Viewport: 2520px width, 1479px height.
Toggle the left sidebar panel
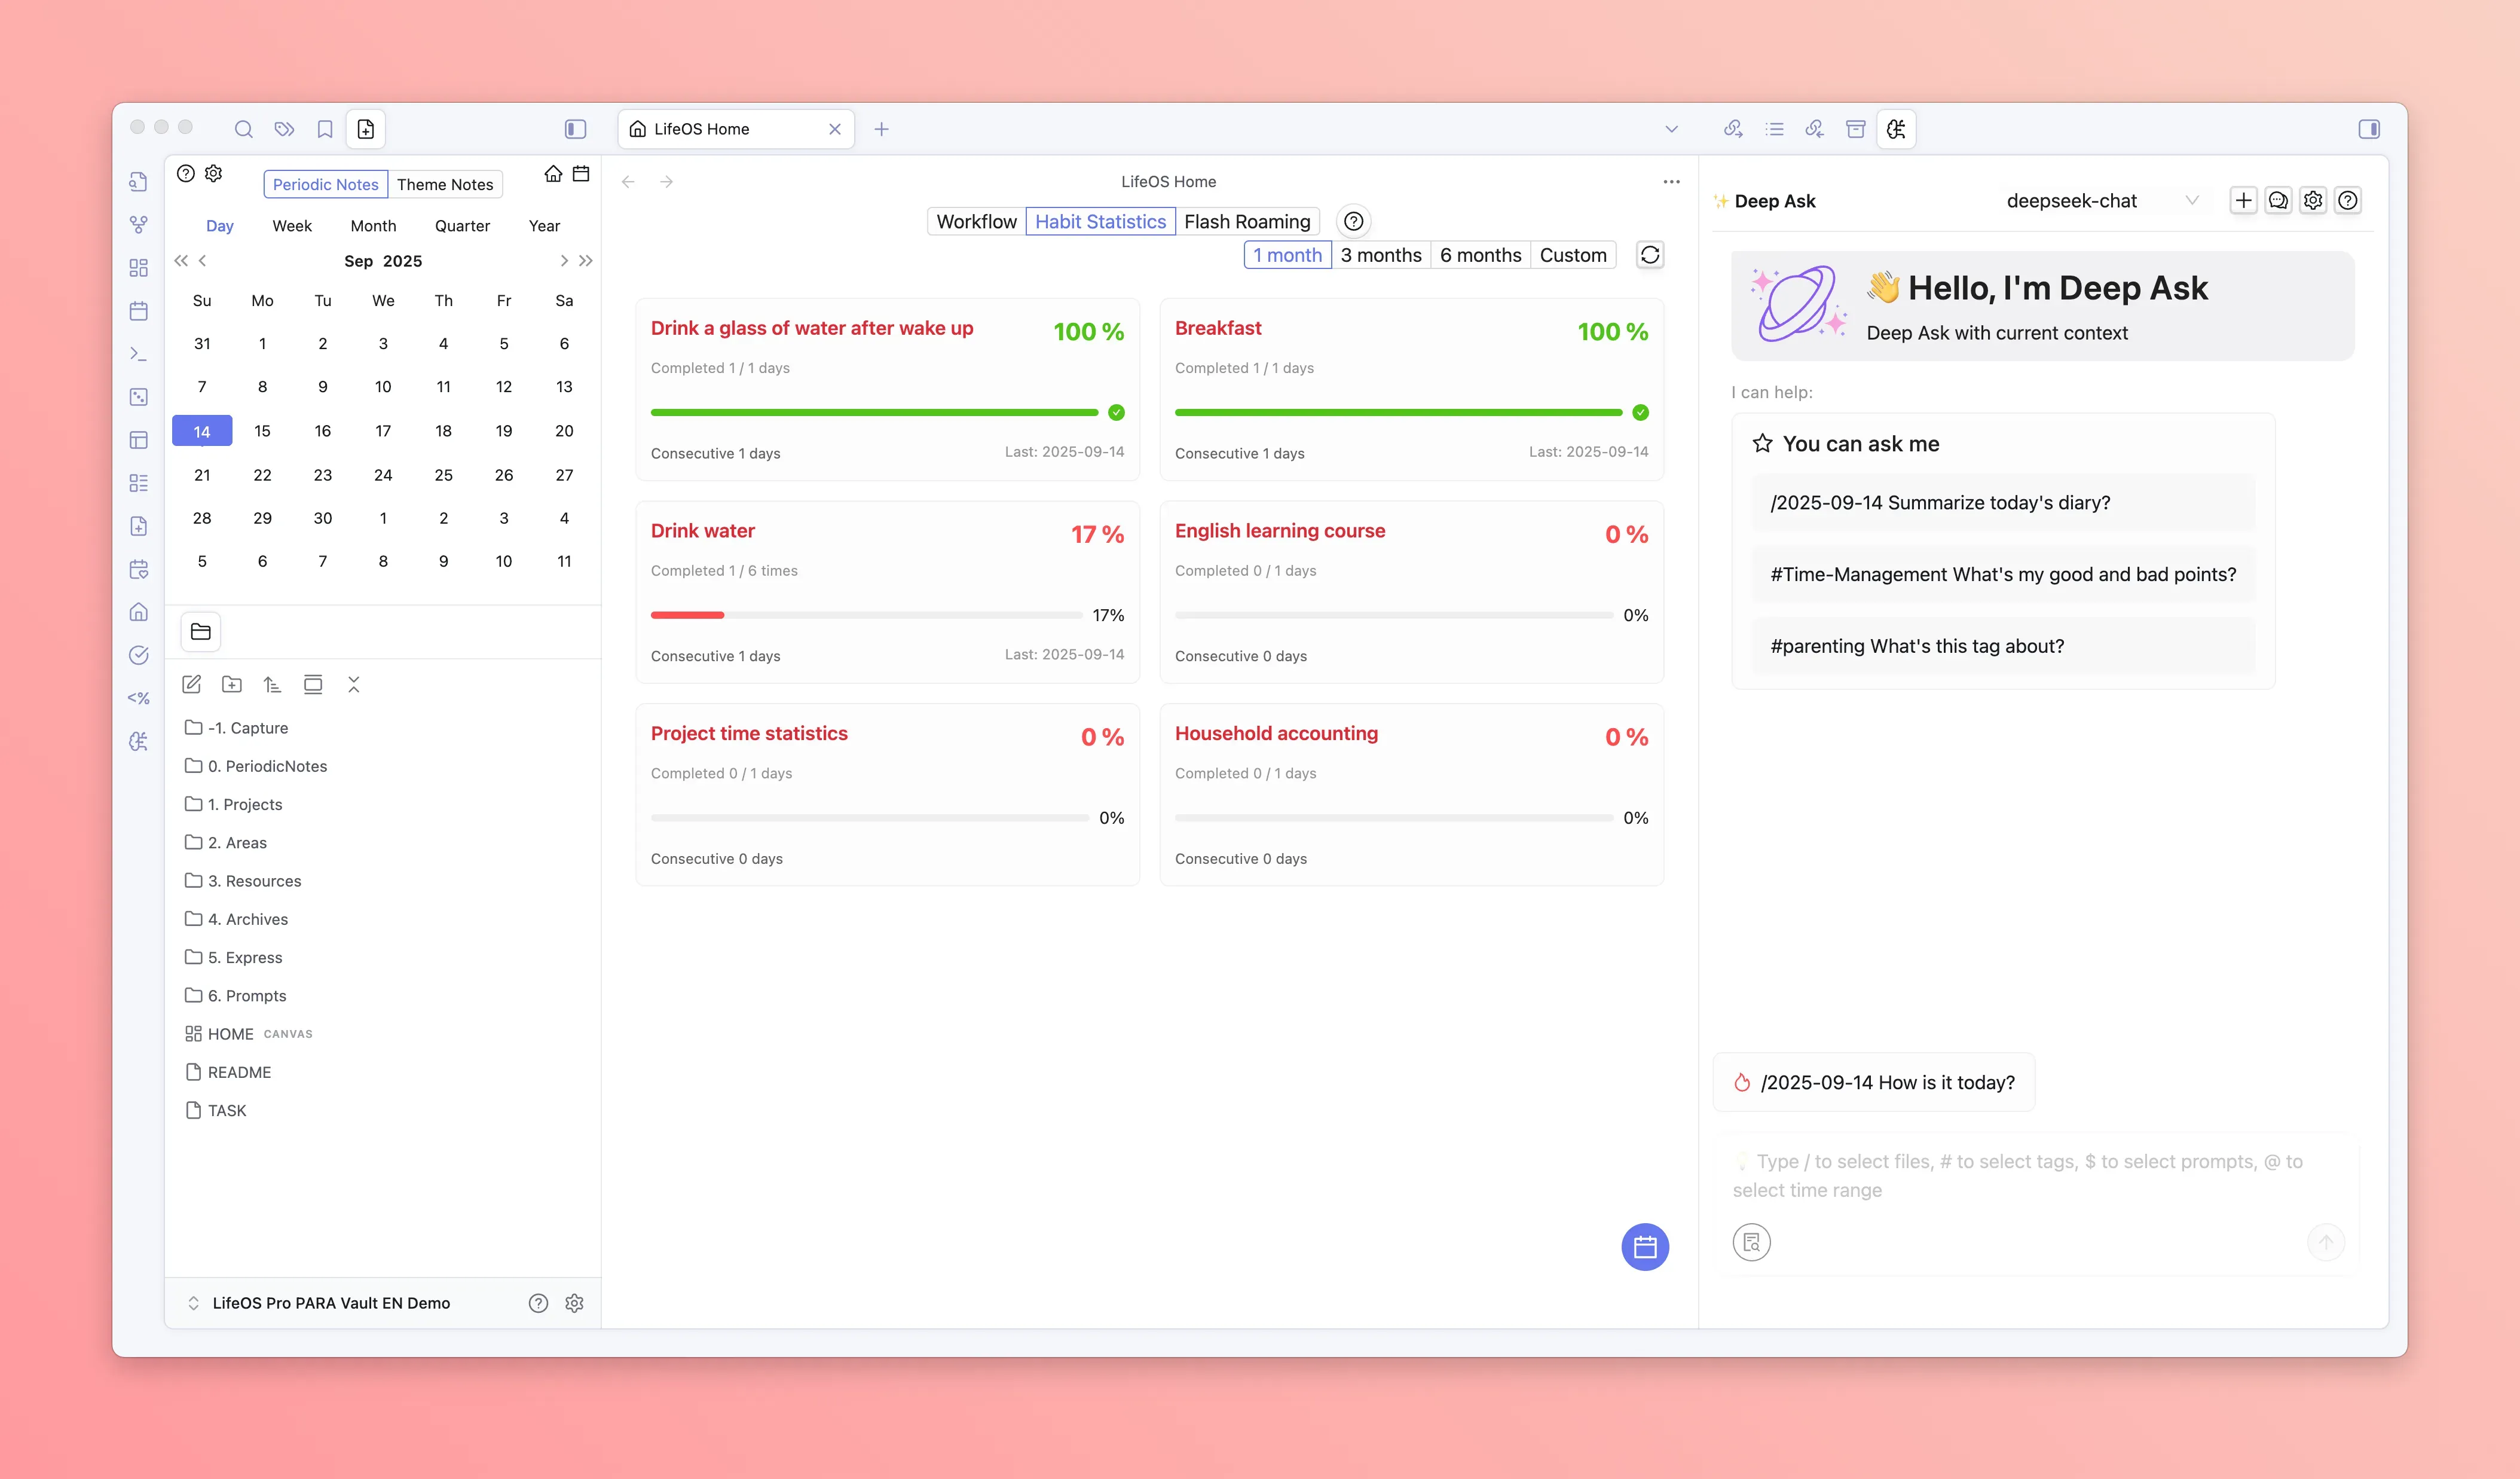575,129
